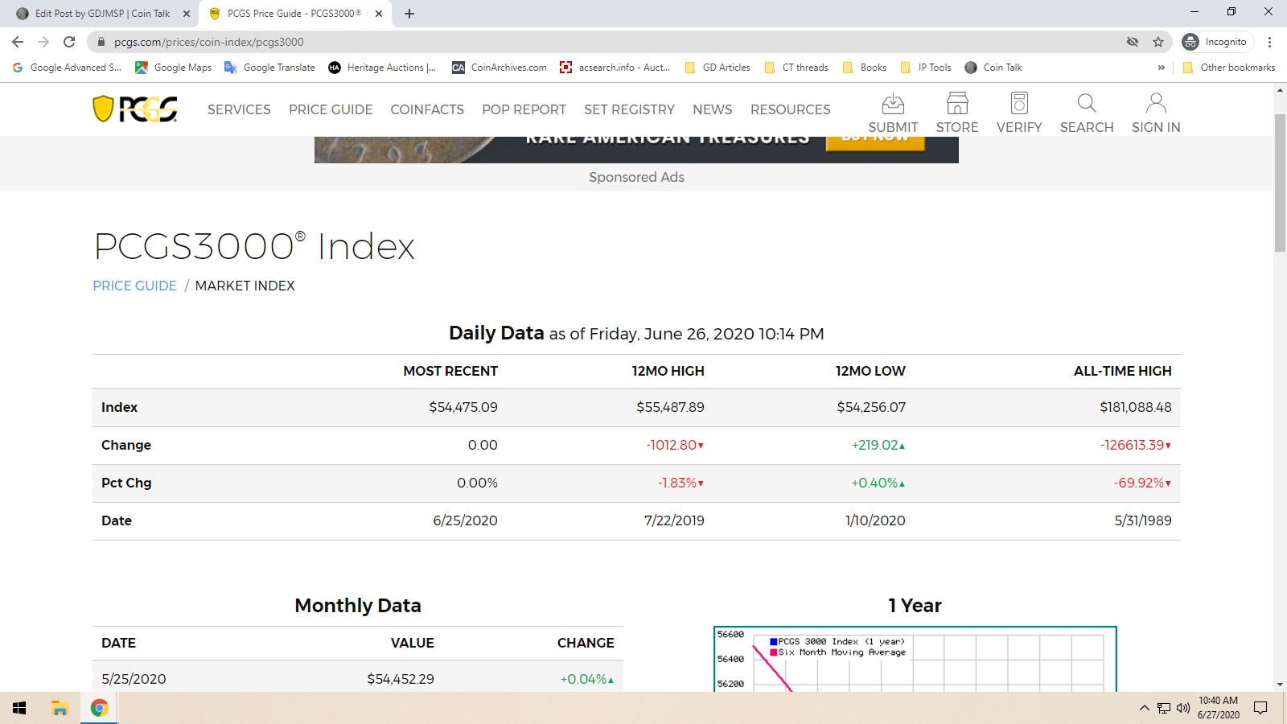This screenshot has height=724, width=1287.
Task: Open File Explorer from taskbar
Action: click(x=60, y=708)
